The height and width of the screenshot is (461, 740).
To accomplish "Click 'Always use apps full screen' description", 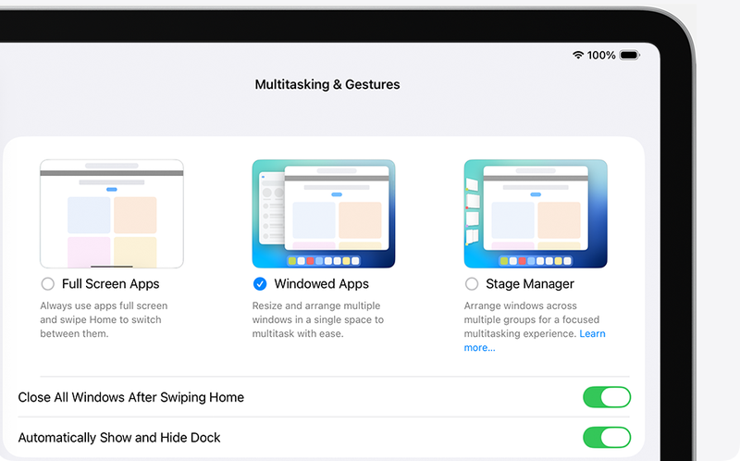I will pyautogui.click(x=104, y=319).
